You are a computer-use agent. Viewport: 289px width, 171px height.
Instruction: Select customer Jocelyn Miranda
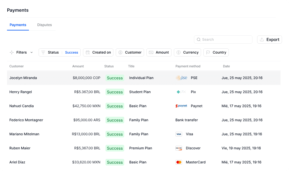pyautogui.click(x=23, y=78)
